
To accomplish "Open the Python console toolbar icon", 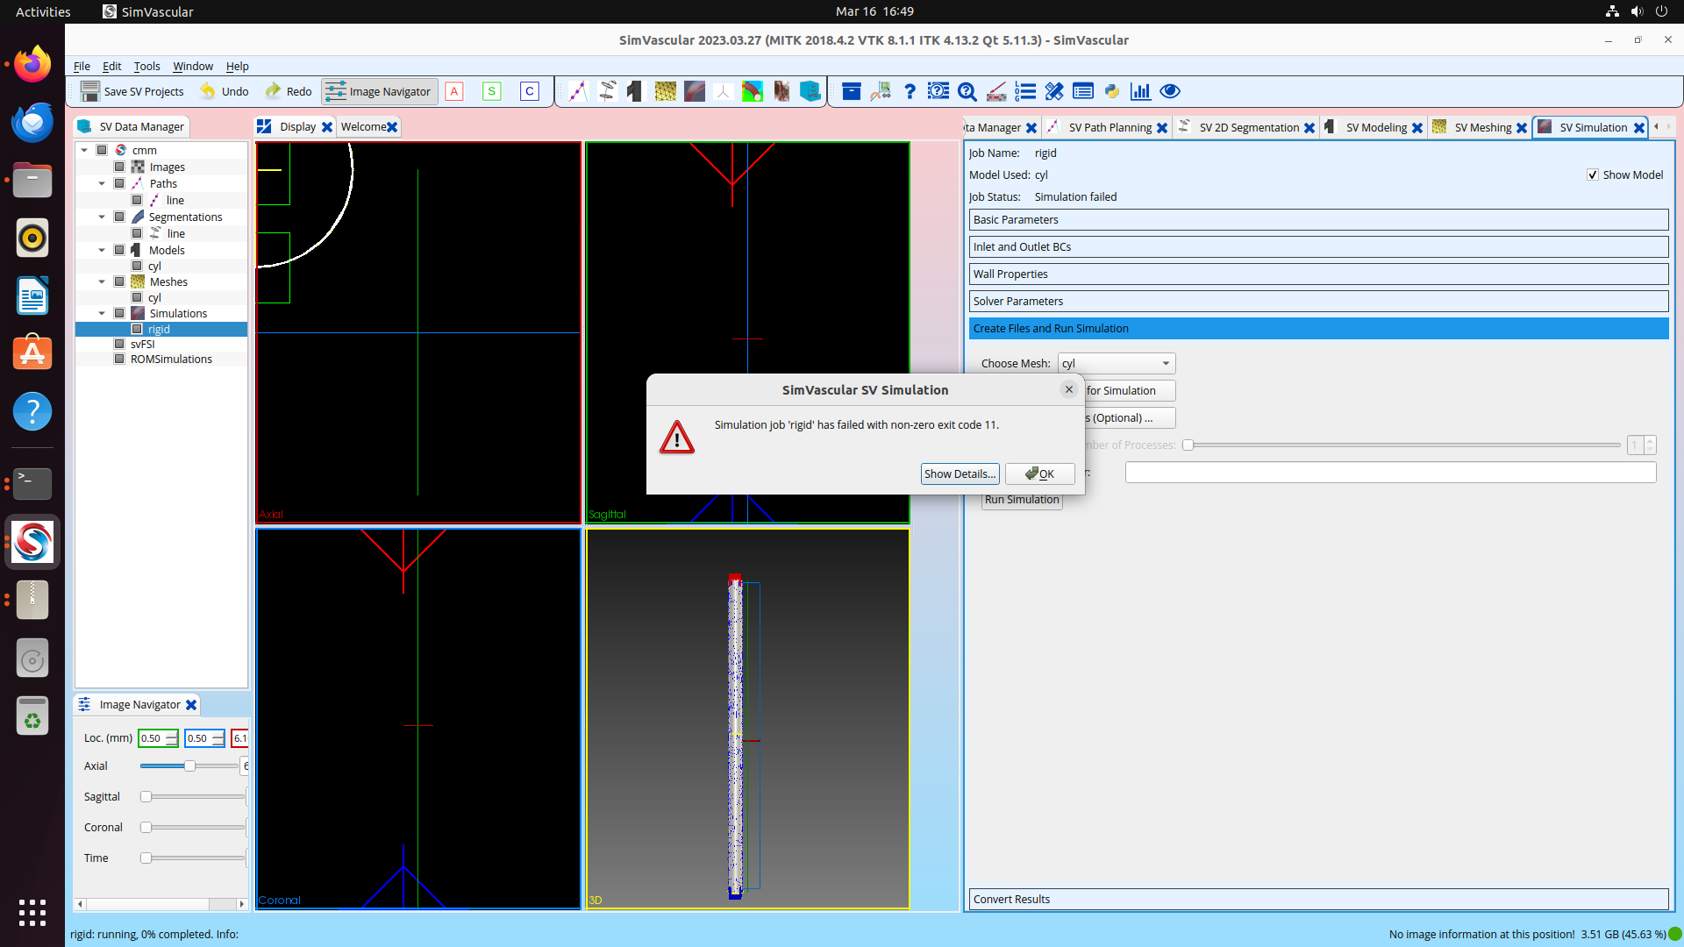I will [1112, 91].
